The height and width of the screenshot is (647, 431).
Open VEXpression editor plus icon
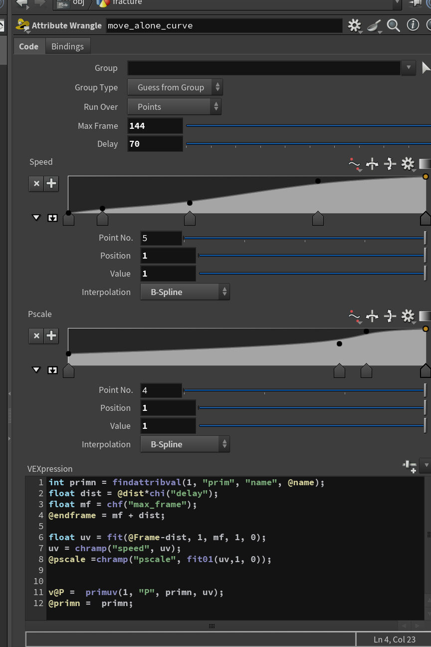tap(410, 466)
